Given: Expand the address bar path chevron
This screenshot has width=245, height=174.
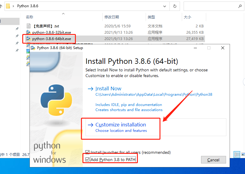Looking at the screenshot, I should [x=14, y=6].
